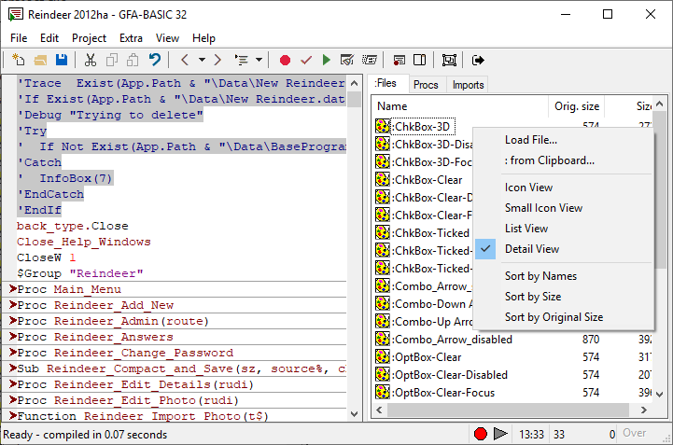The width and height of the screenshot is (673, 445).
Task: Click the green Run arrow icon
Action: click(x=326, y=60)
